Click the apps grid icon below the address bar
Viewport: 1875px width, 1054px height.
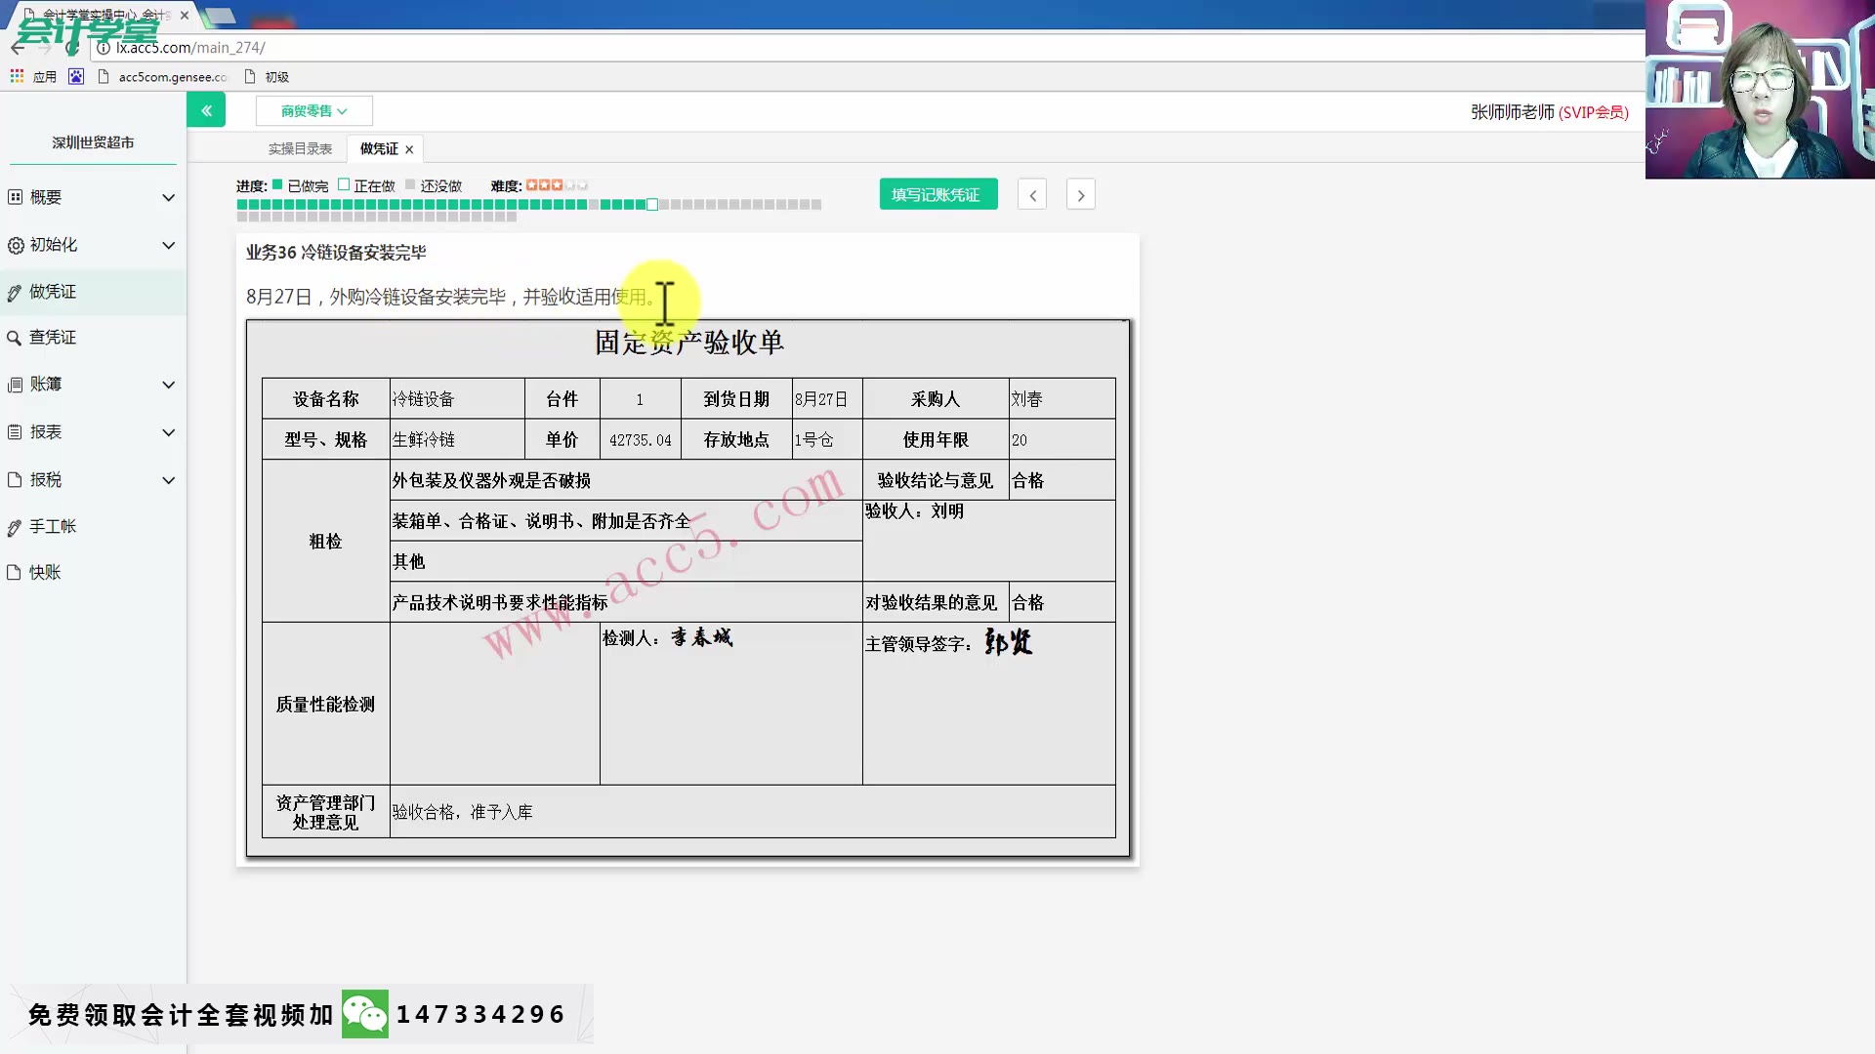pos(16,76)
